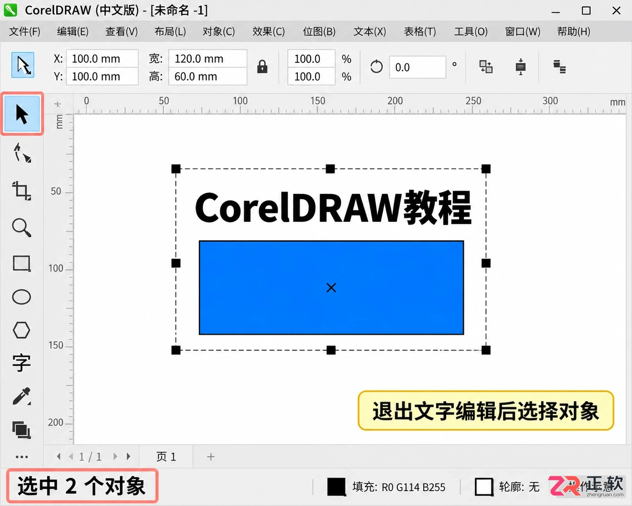632x506 pixels.
Task: Click the 1 / 1 page counter
Action: point(90,457)
